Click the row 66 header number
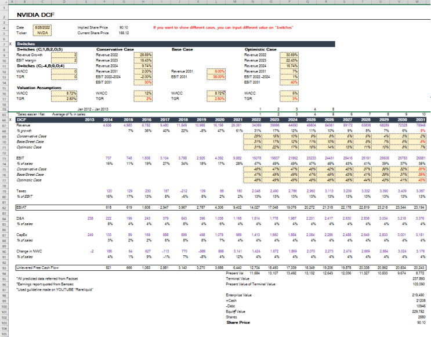The height and width of the screenshot is (337, 431). 4,120
